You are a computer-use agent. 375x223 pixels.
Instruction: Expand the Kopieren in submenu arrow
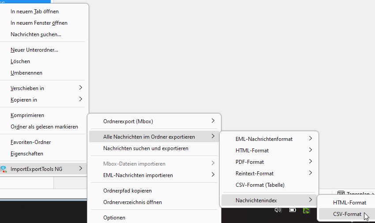pos(81,99)
